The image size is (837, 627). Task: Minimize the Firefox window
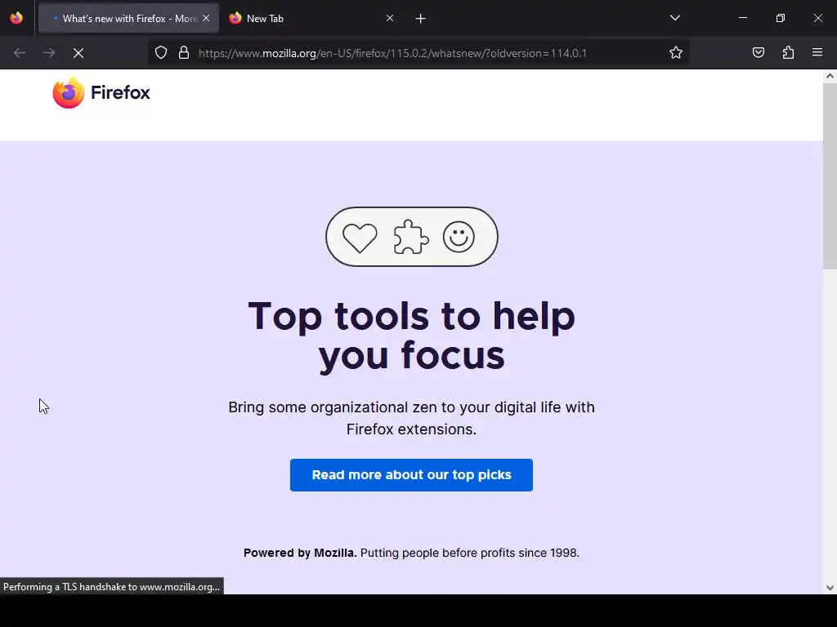pyautogui.click(x=742, y=18)
